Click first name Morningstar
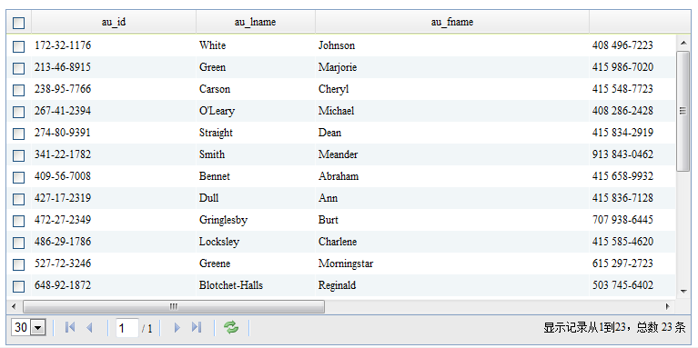698x348 pixels. (346, 263)
